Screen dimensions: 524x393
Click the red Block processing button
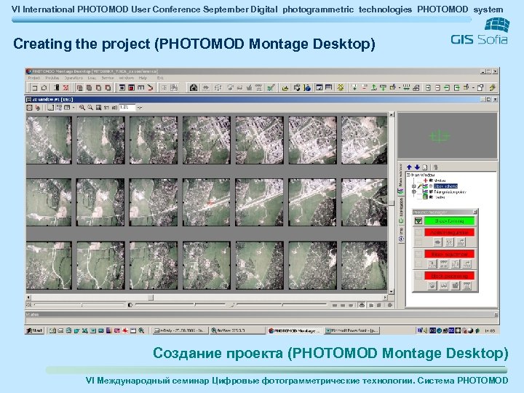450,276
